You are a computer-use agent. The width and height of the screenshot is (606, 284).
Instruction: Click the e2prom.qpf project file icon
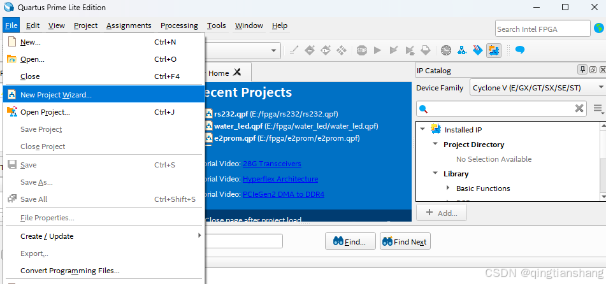209,138
